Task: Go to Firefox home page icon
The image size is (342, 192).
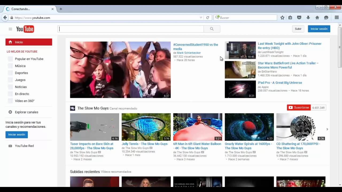Action: pyautogui.click(x=317, y=18)
